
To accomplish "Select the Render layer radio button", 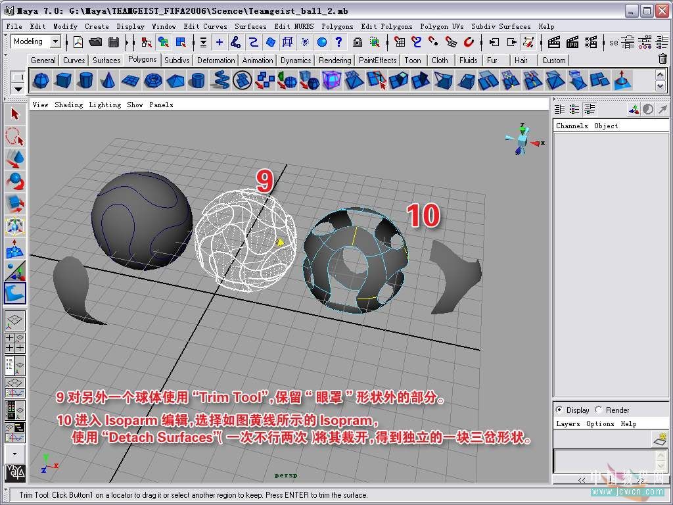I will (599, 410).
